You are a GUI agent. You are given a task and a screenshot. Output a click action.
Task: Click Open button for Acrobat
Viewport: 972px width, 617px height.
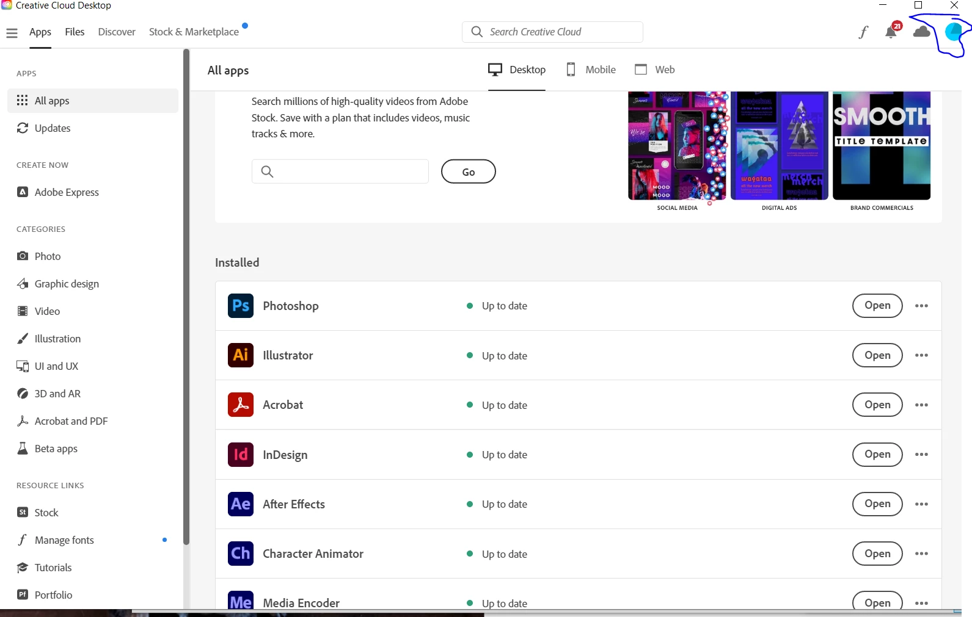click(877, 405)
